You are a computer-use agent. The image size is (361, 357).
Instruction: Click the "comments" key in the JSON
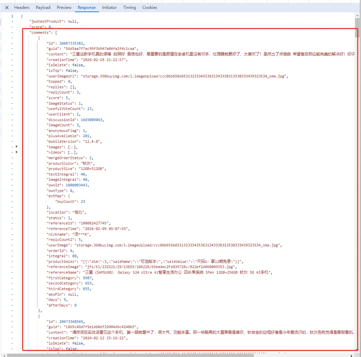(x=39, y=32)
